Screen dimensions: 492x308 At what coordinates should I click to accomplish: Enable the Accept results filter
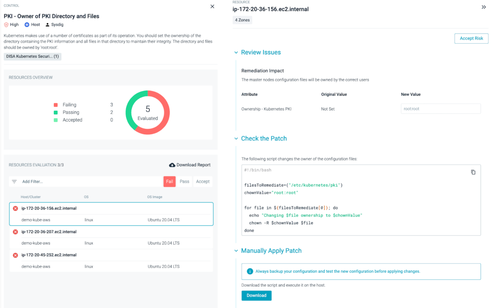point(203,181)
